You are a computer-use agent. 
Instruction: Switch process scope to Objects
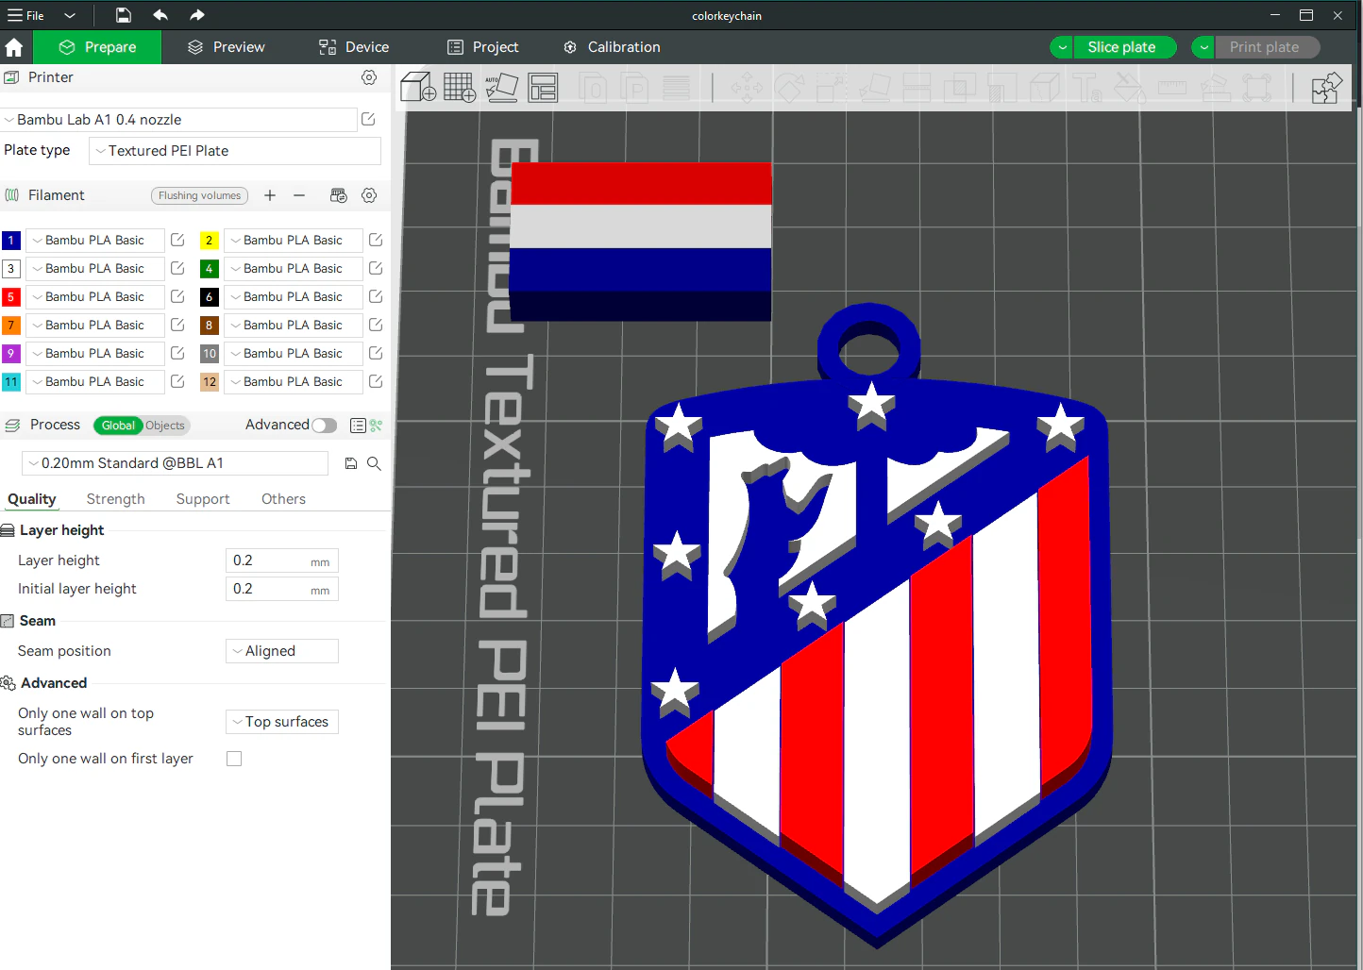click(165, 426)
